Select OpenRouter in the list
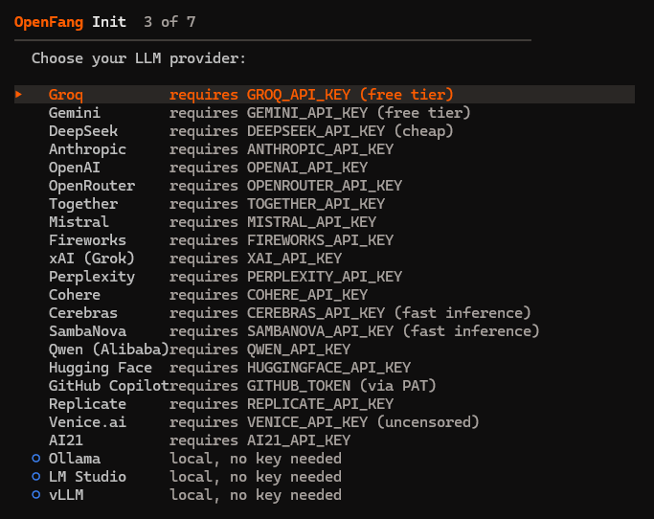Screen dimensions: 654x519 tap(325, 186)
